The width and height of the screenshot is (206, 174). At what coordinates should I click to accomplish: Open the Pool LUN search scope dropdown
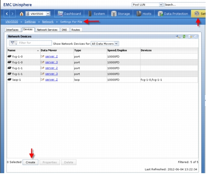(x=161, y=5)
